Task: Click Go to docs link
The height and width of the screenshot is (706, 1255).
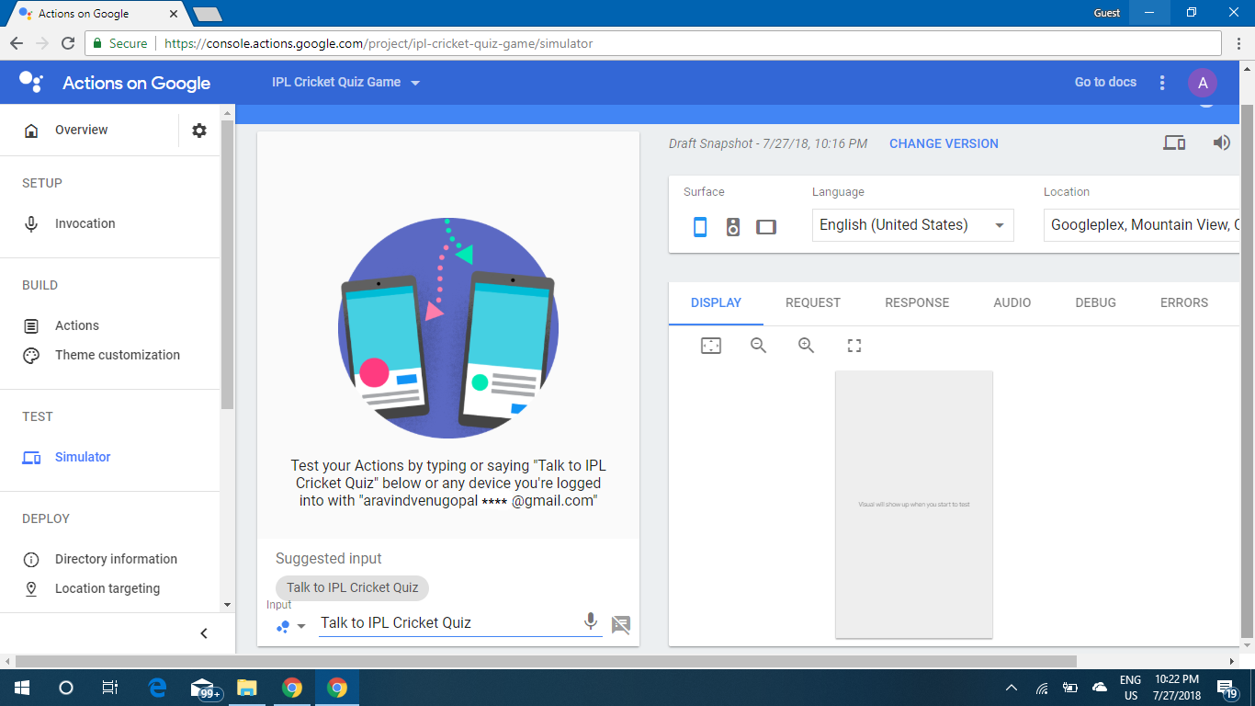Action: pos(1105,83)
